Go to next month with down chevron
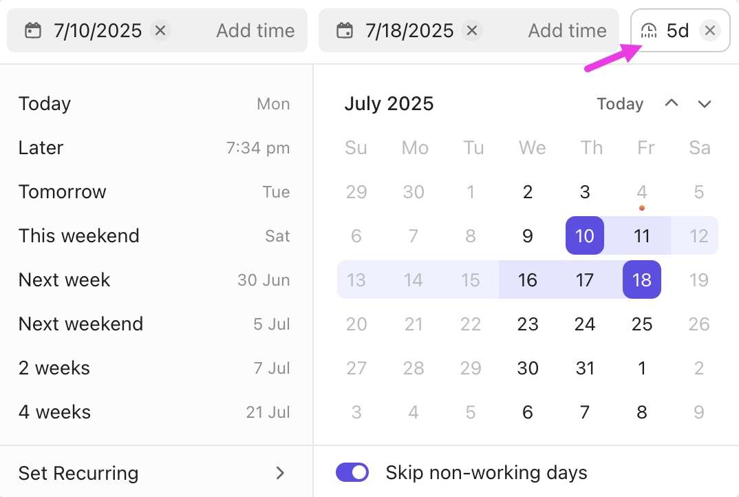 coord(704,104)
